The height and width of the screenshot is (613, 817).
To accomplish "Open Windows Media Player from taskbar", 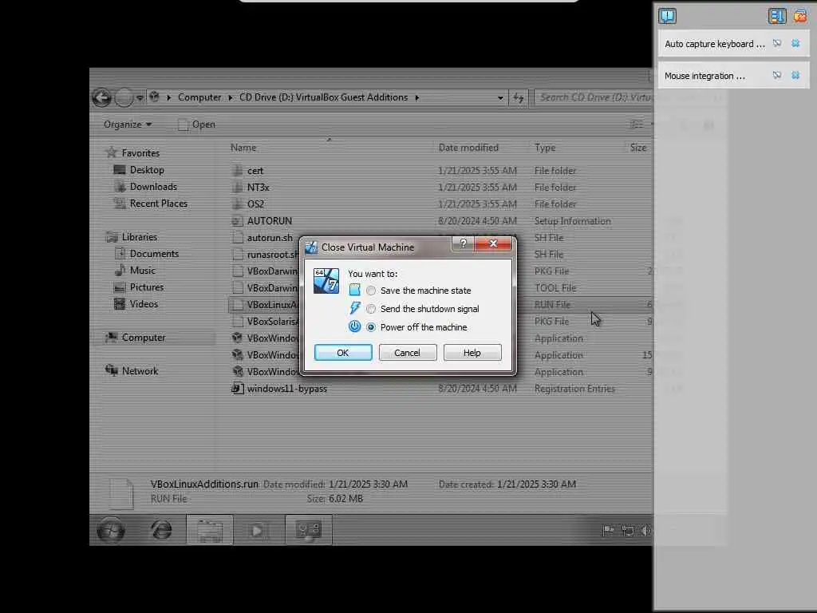I will [x=256, y=530].
